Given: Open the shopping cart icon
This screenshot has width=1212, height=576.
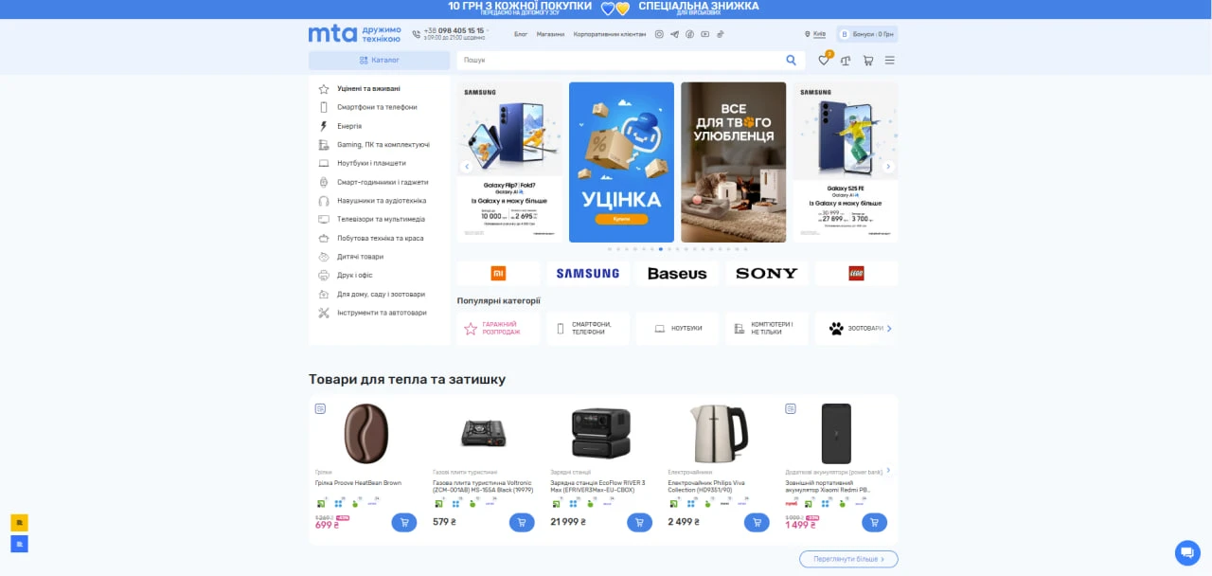Looking at the screenshot, I should (x=867, y=60).
